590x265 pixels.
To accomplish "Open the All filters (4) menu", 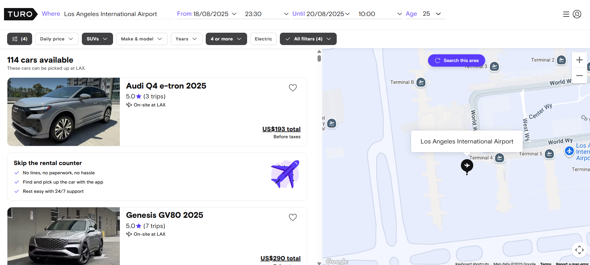I will click(x=308, y=39).
